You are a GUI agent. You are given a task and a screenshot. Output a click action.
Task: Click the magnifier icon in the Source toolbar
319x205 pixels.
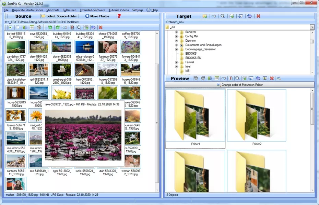coord(79,27)
